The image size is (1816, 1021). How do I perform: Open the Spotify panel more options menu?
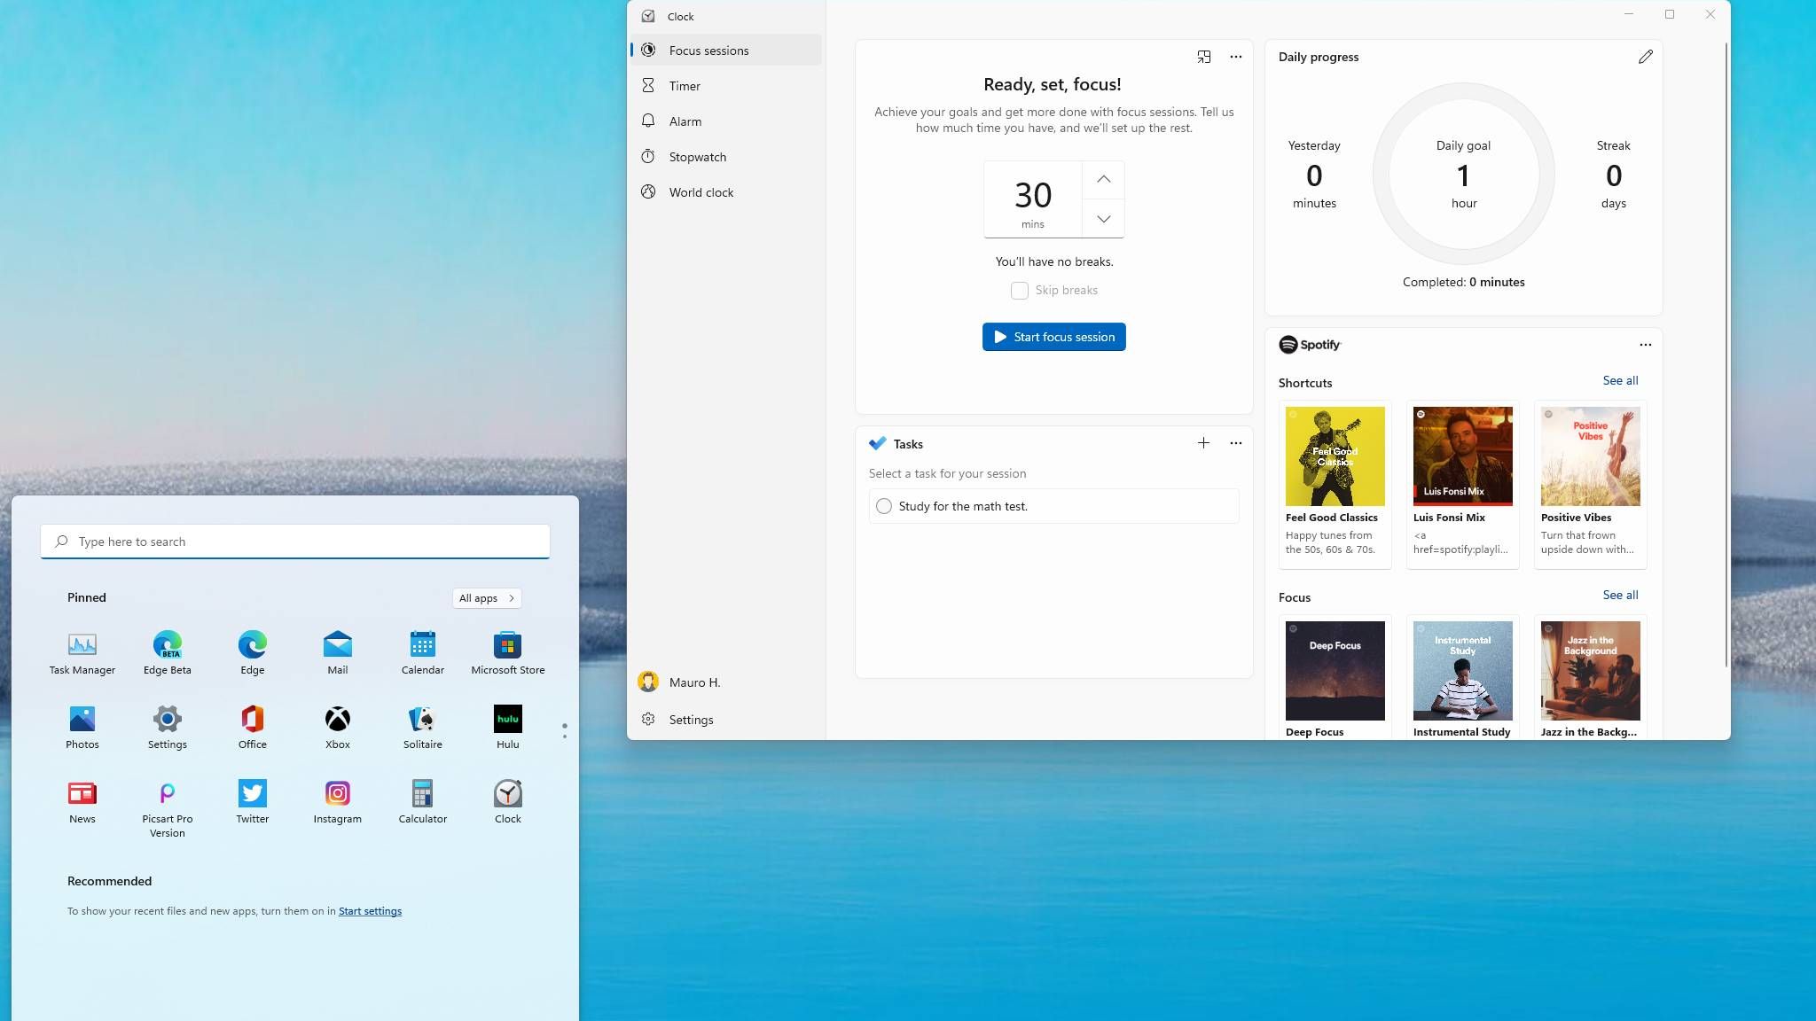pyautogui.click(x=1645, y=345)
